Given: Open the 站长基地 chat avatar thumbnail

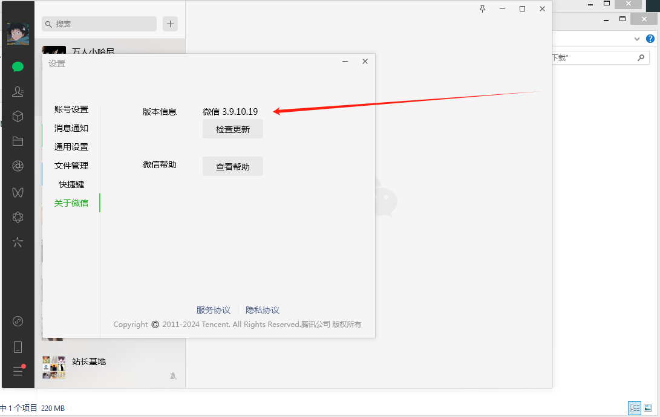Looking at the screenshot, I should click(53, 367).
